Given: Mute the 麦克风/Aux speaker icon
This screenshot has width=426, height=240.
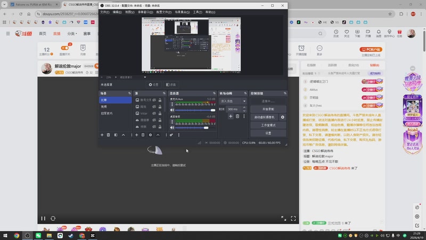Looking at the screenshot, I should click(x=172, y=110).
